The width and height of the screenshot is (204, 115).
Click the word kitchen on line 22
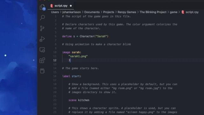pos(84,100)
